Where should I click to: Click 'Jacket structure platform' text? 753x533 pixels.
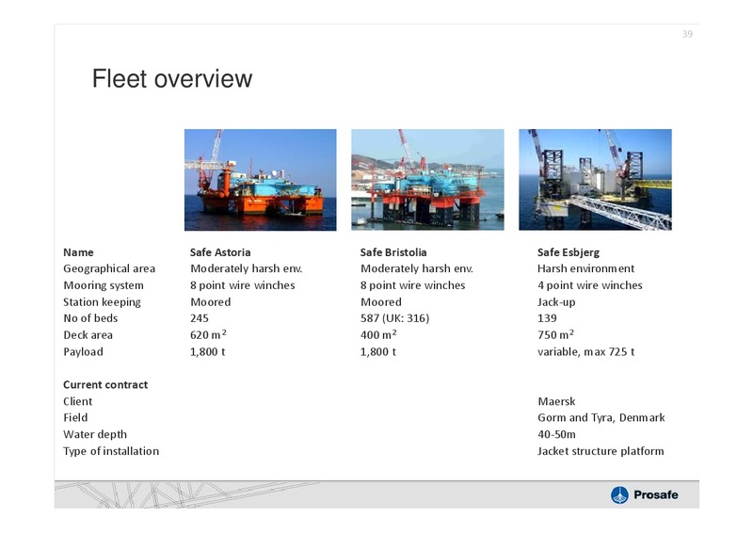coord(601,451)
